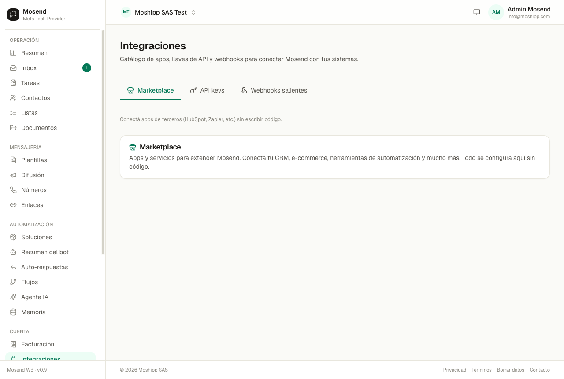This screenshot has width=564, height=379.
Task: Click the Inbox tray icon
Action: tap(13, 68)
